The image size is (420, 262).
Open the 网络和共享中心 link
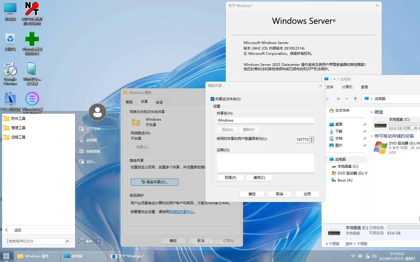(x=181, y=212)
